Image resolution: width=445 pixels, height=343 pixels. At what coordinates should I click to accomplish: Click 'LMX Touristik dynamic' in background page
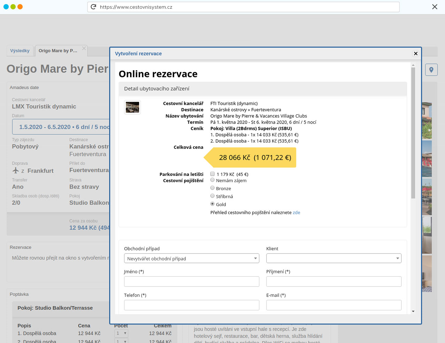point(44,107)
